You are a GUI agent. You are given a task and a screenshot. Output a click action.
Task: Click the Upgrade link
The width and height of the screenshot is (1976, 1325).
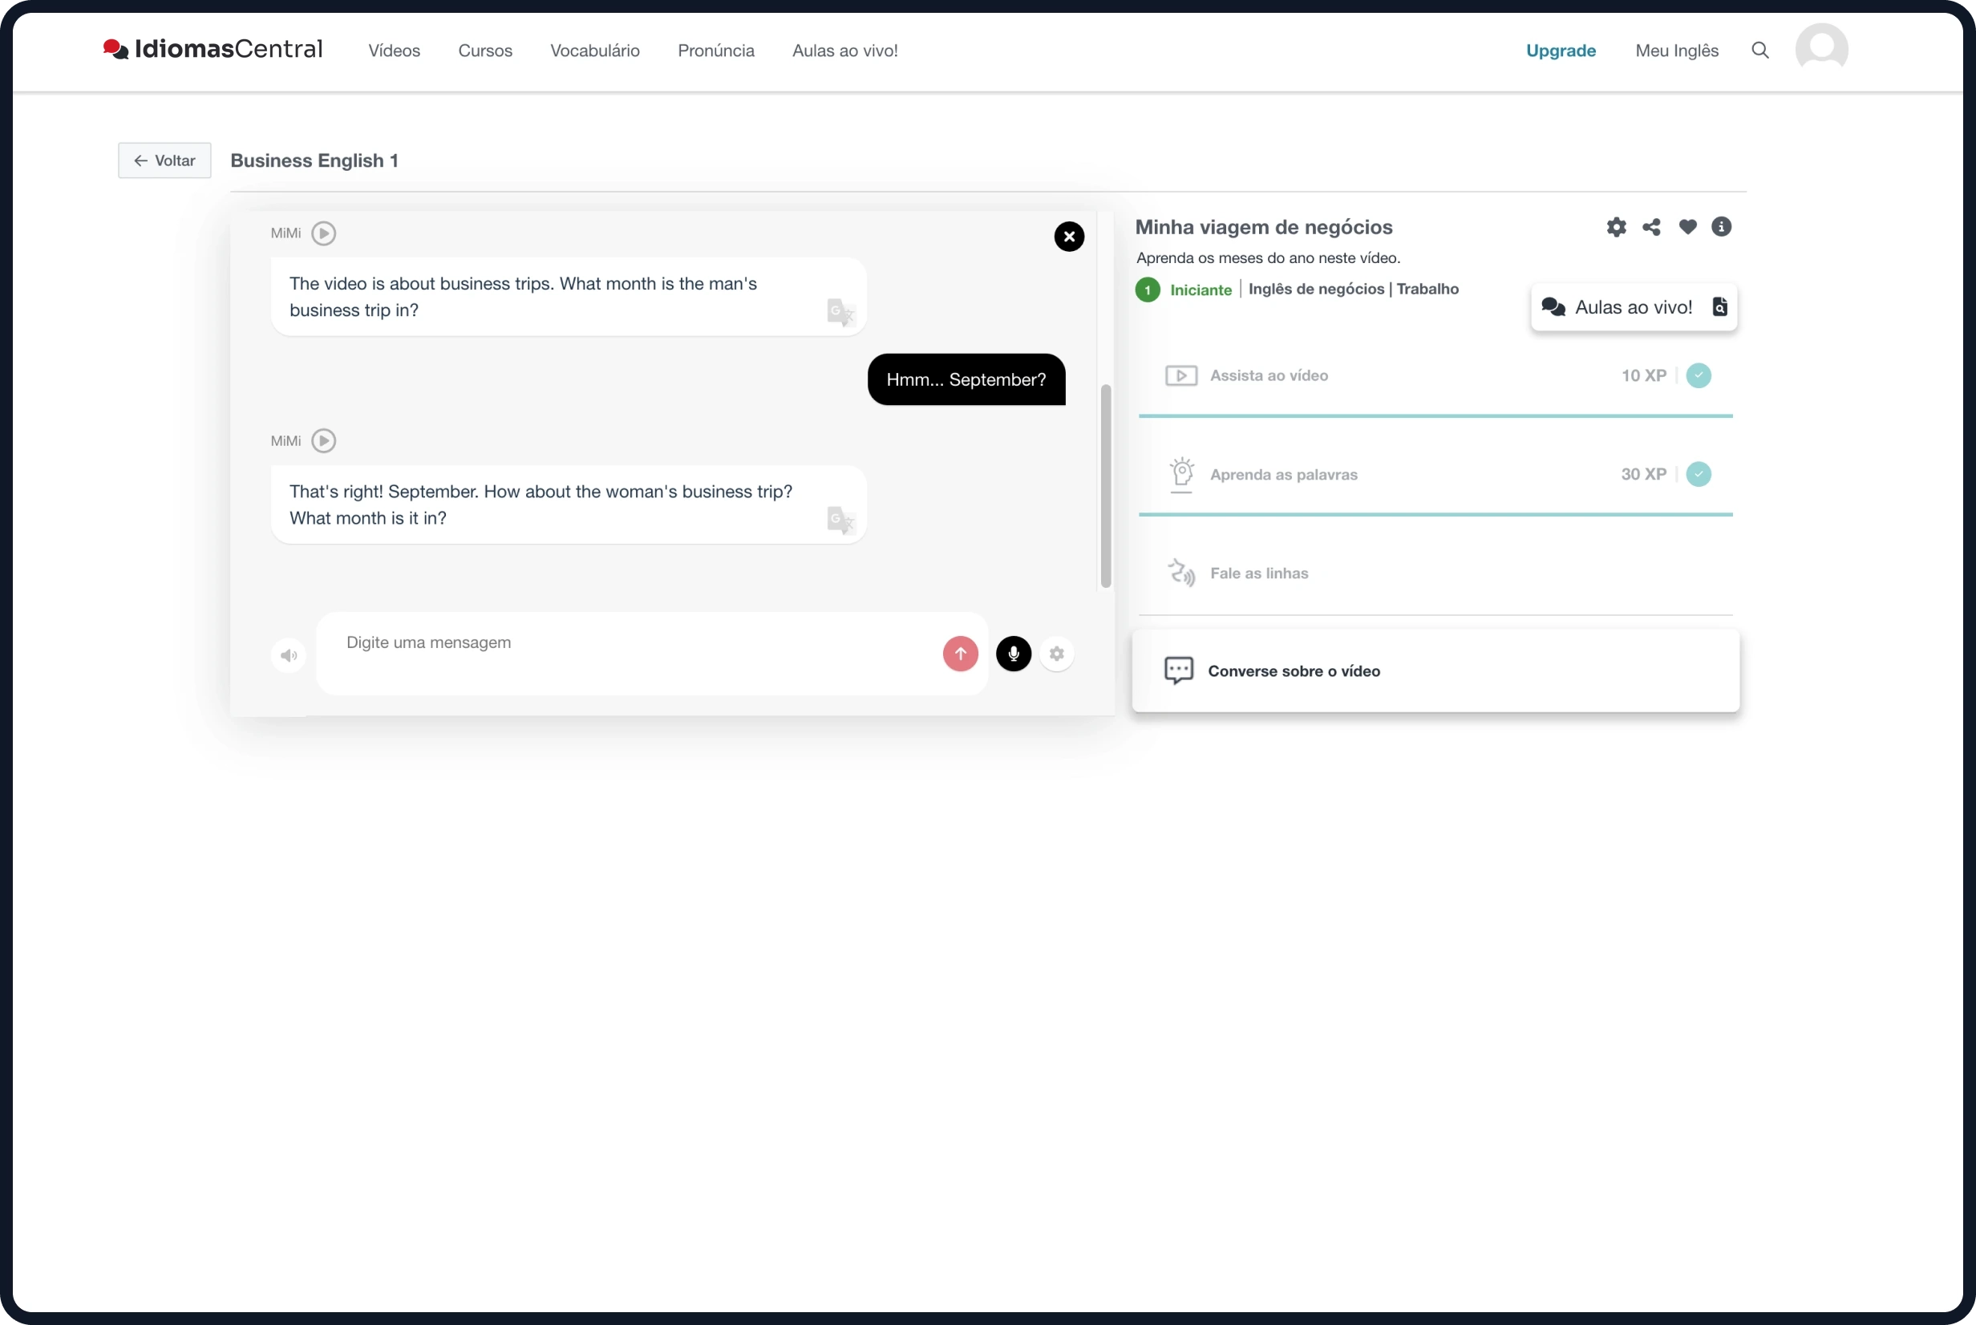pos(1561,51)
